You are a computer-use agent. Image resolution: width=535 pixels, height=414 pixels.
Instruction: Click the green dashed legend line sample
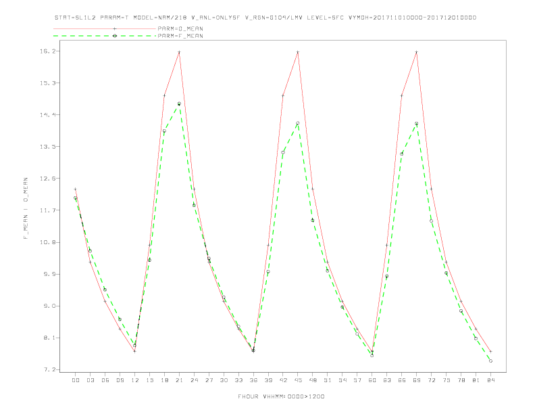105,36
